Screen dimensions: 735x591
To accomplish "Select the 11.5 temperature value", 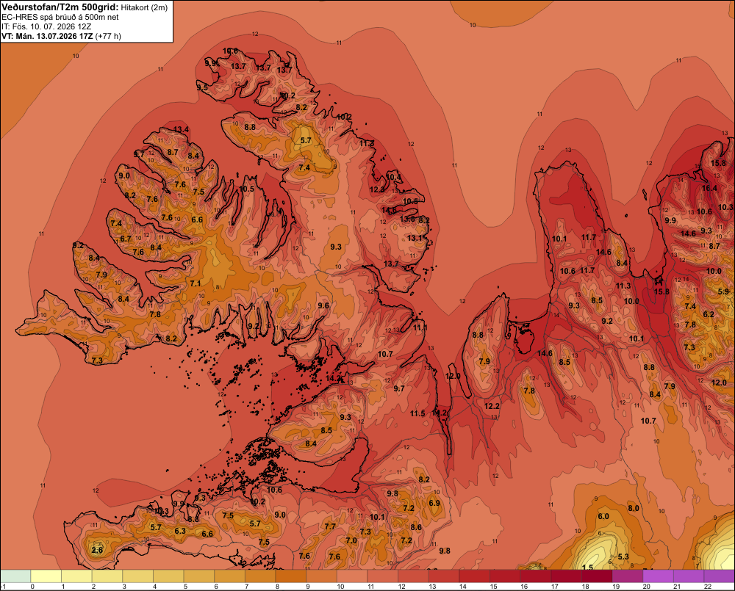I will point(417,413).
